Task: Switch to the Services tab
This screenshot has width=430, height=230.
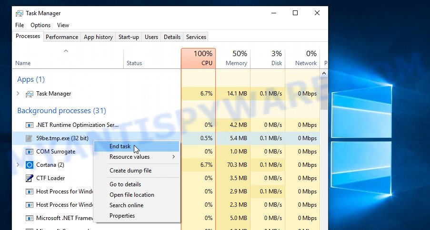Action: click(x=196, y=37)
